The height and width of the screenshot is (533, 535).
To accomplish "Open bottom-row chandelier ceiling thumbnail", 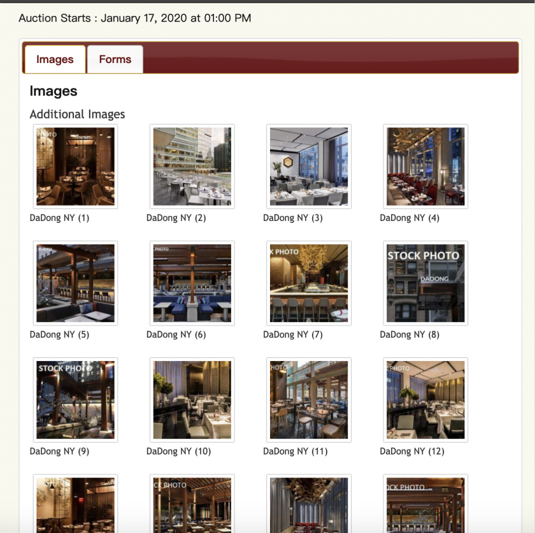I will 309,504.
